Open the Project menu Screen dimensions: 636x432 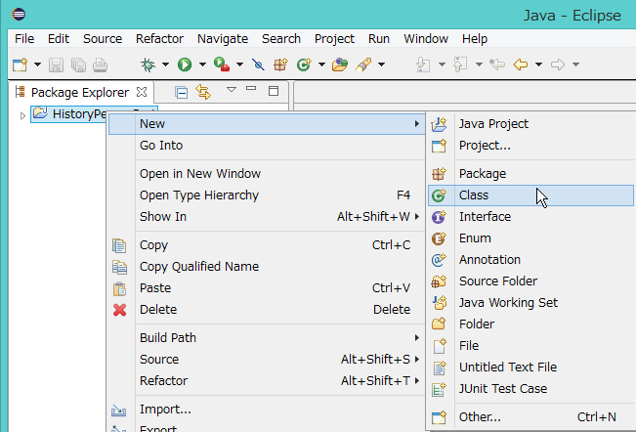tap(335, 39)
